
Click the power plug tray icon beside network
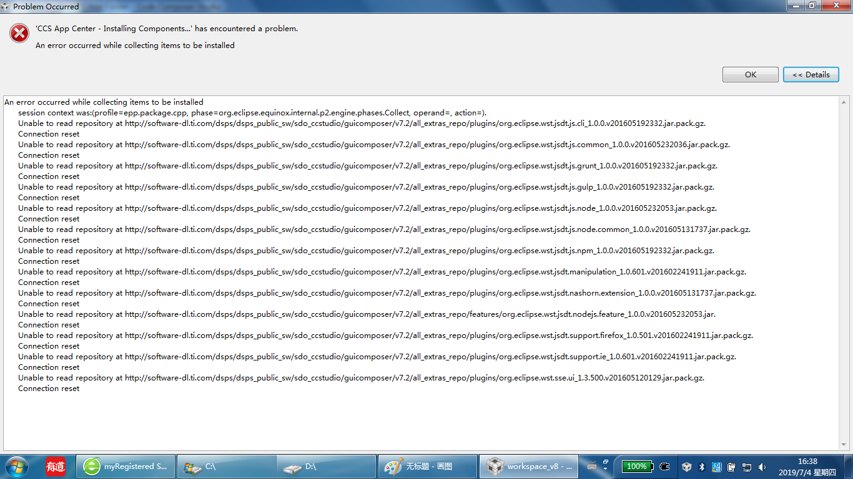coord(731,467)
